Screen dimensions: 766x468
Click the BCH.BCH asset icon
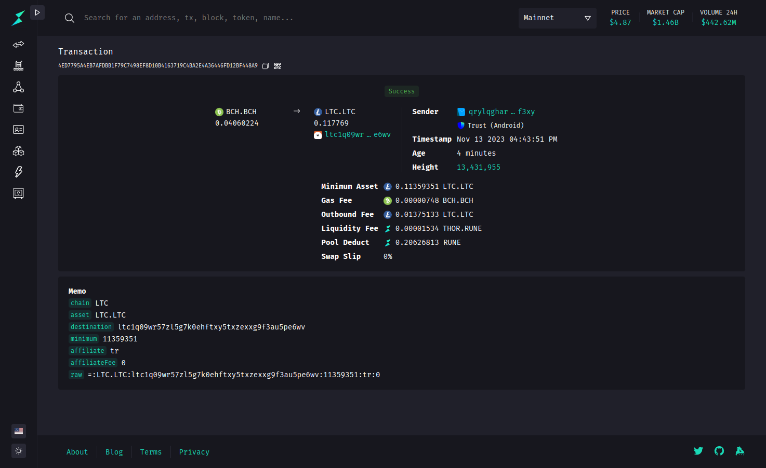pos(219,112)
